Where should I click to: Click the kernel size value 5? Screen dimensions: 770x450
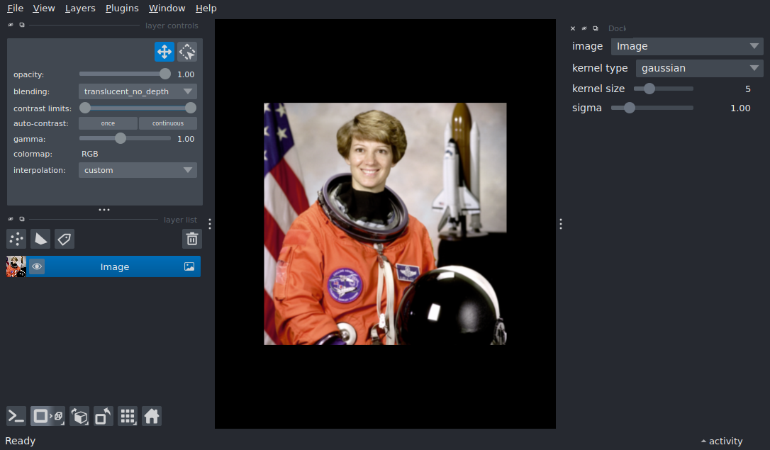coord(748,89)
